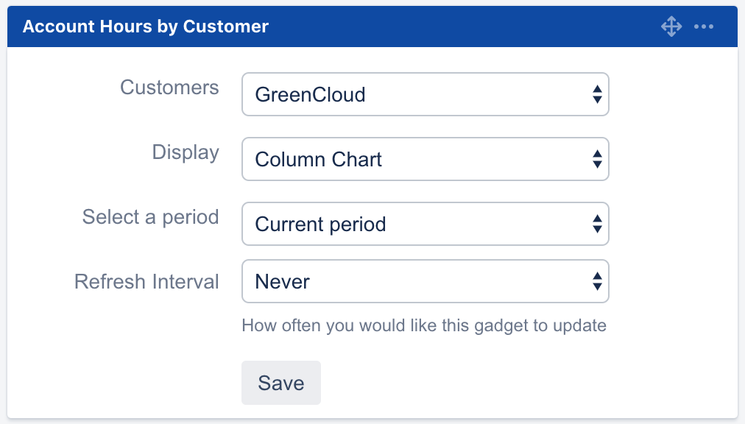This screenshot has height=424, width=745.
Task: Click the gadget update help text
Action: tap(424, 325)
